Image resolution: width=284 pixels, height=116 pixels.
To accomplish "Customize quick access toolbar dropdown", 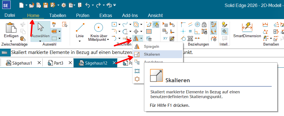I will point(115,5).
